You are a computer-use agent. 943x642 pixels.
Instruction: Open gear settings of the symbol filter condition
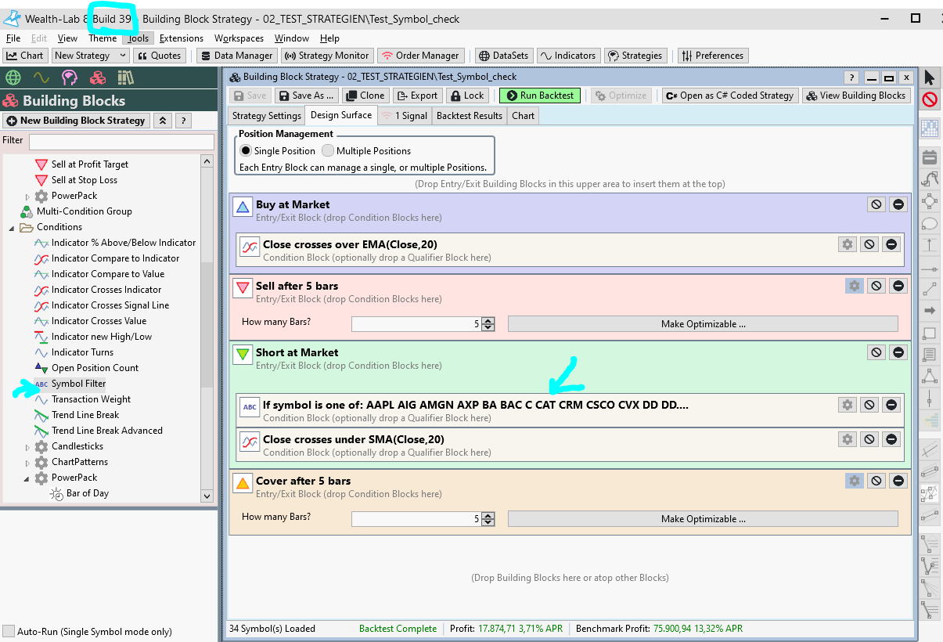click(847, 405)
